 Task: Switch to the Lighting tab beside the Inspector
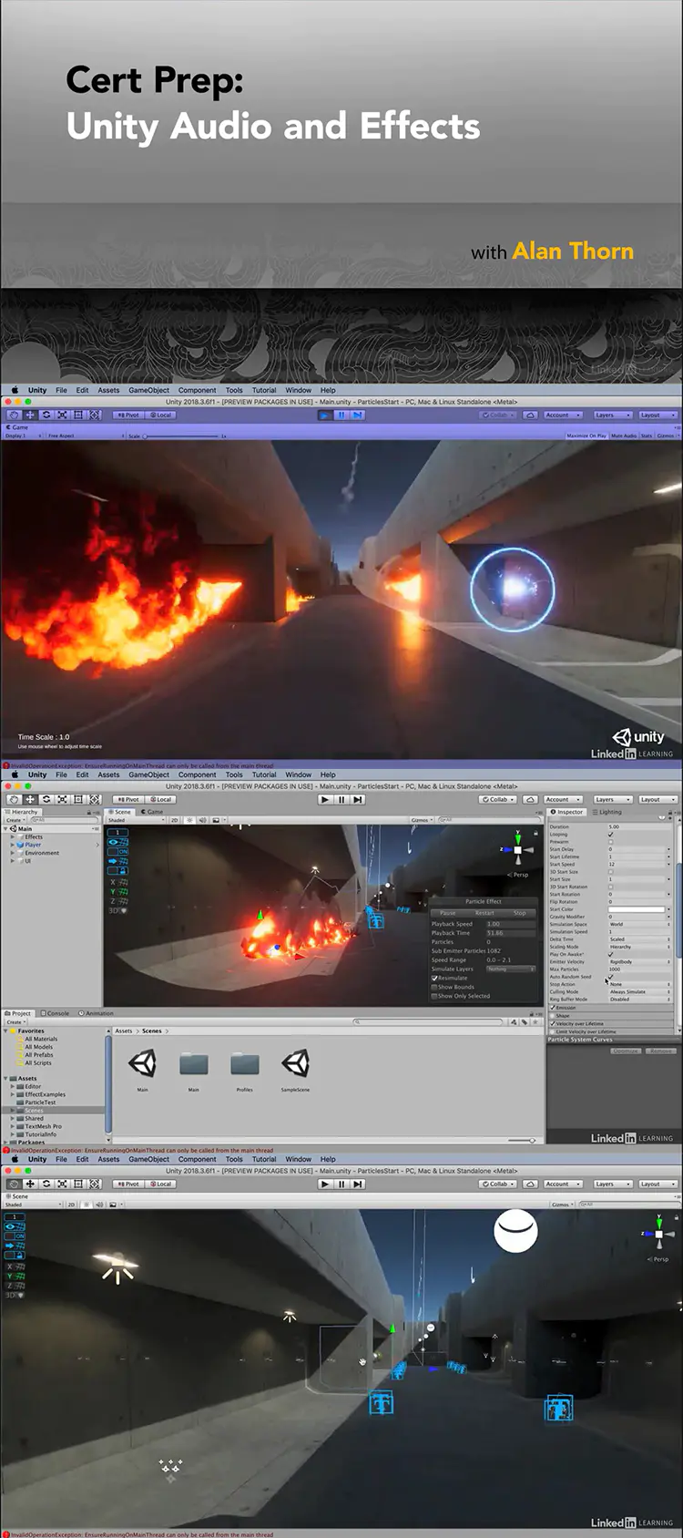[607, 812]
